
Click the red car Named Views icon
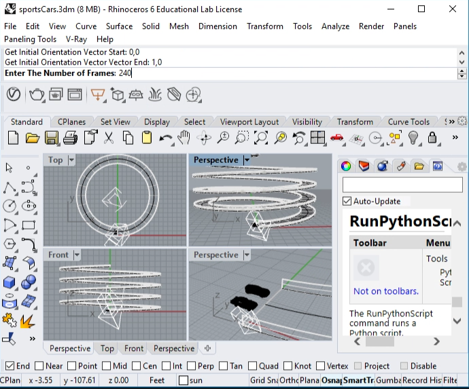click(x=336, y=137)
